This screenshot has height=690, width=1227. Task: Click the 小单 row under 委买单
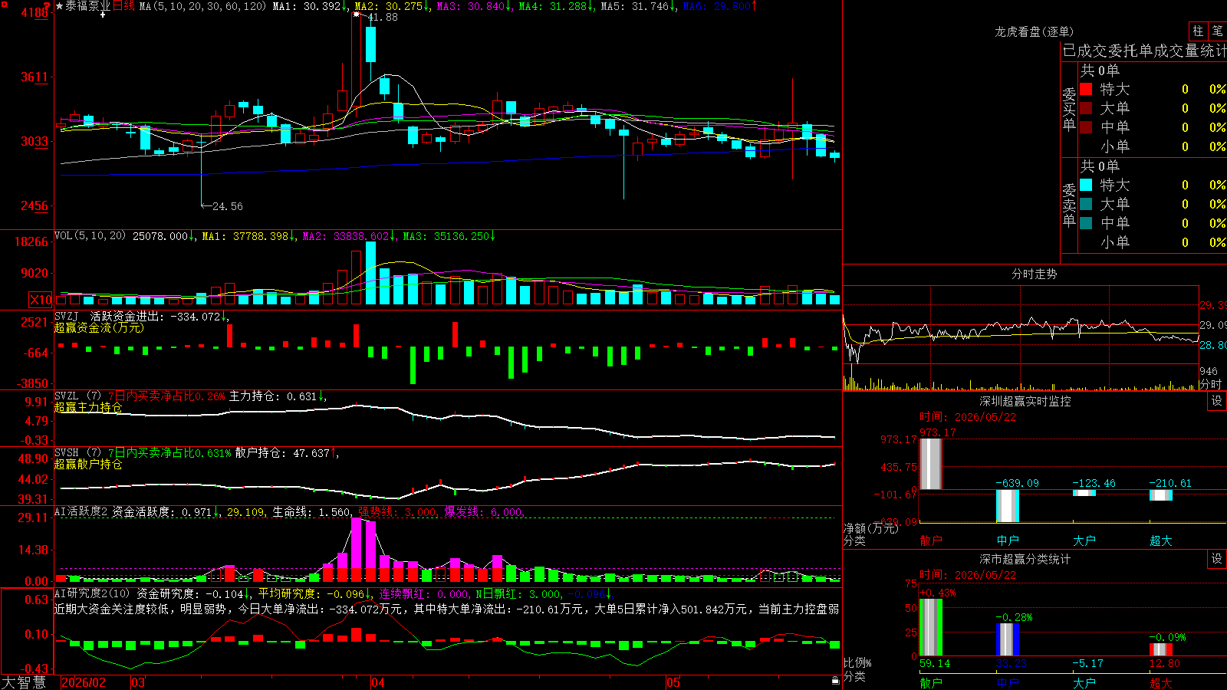point(1152,146)
